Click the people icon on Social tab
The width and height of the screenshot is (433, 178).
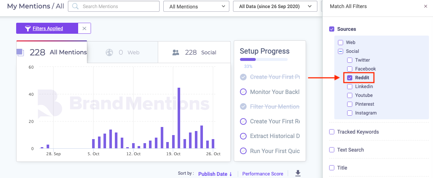(176, 52)
